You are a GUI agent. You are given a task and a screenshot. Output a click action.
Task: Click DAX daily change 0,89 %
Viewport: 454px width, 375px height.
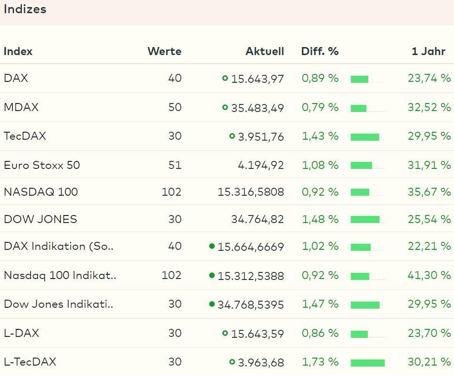[x=320, y=78]
